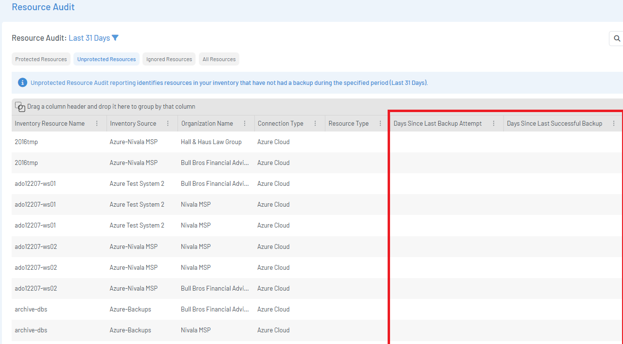The height and width of the screenshot is (344, 623).
Task: Open Organization Name column options menu
Action: [x=245, y=124]
